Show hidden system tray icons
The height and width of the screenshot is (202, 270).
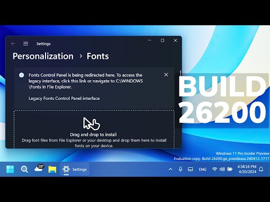tap(170, 169)
